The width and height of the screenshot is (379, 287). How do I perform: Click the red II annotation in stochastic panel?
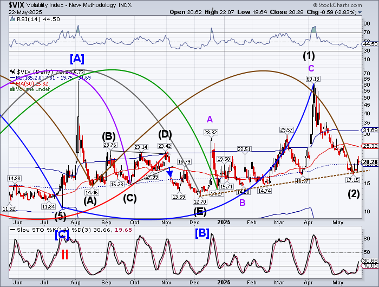point(64,255)
